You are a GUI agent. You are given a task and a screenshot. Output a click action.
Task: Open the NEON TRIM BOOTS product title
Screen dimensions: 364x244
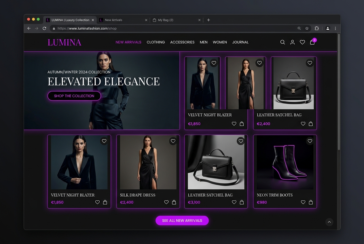click(275, 195)
